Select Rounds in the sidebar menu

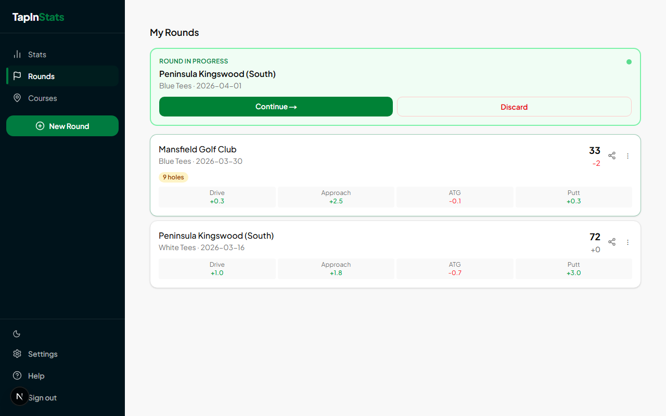click(x=41, y=76)
